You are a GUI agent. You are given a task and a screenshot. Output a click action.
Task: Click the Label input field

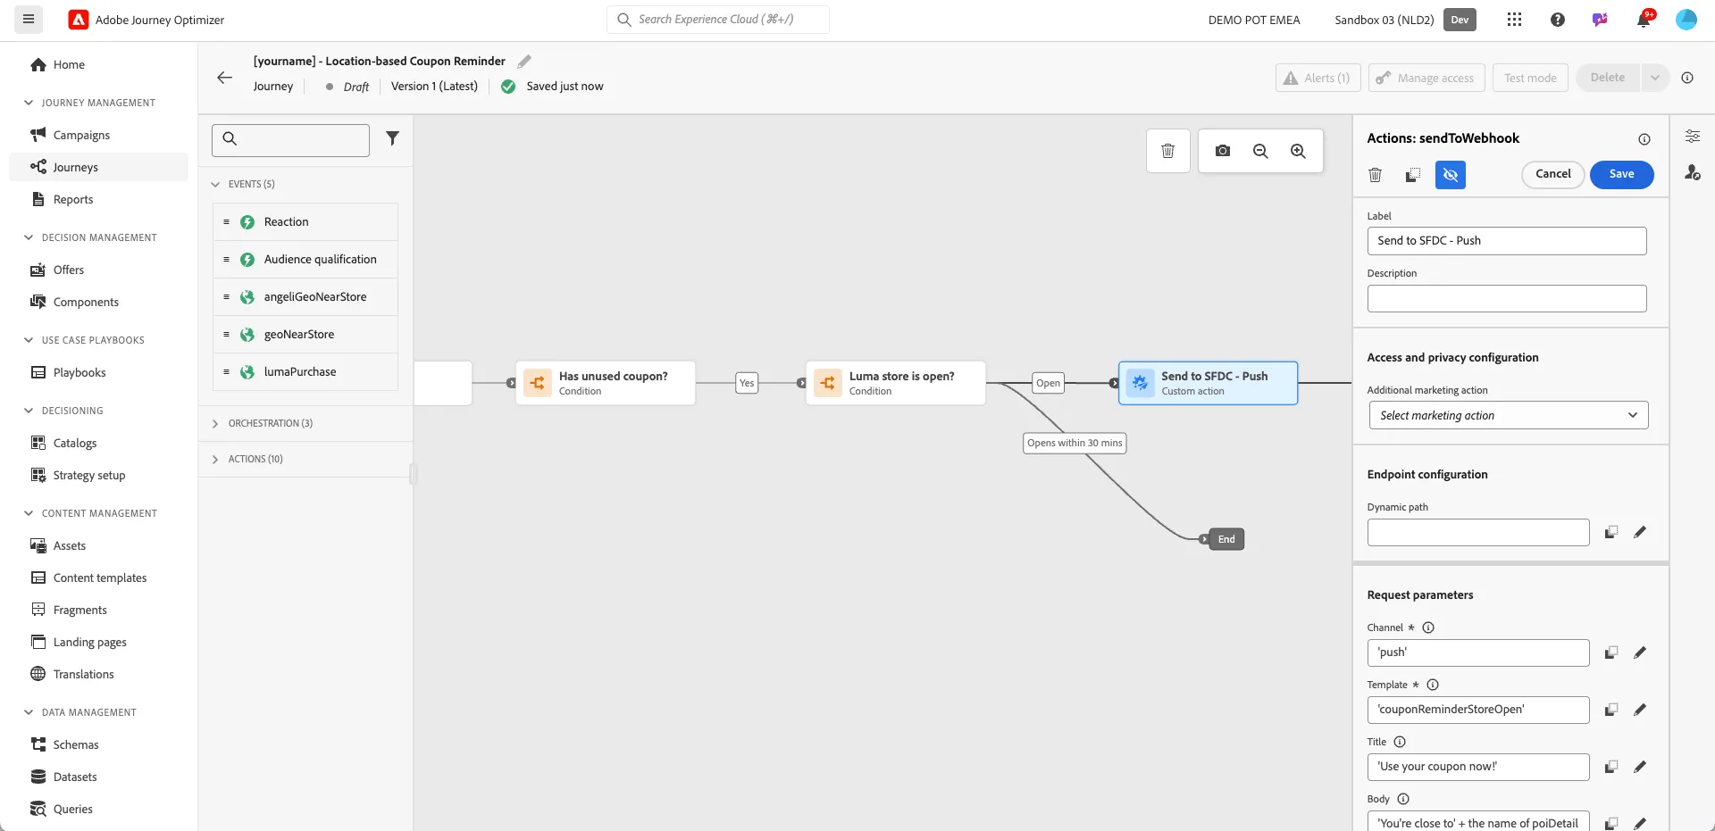click(x=1507, y=241)
